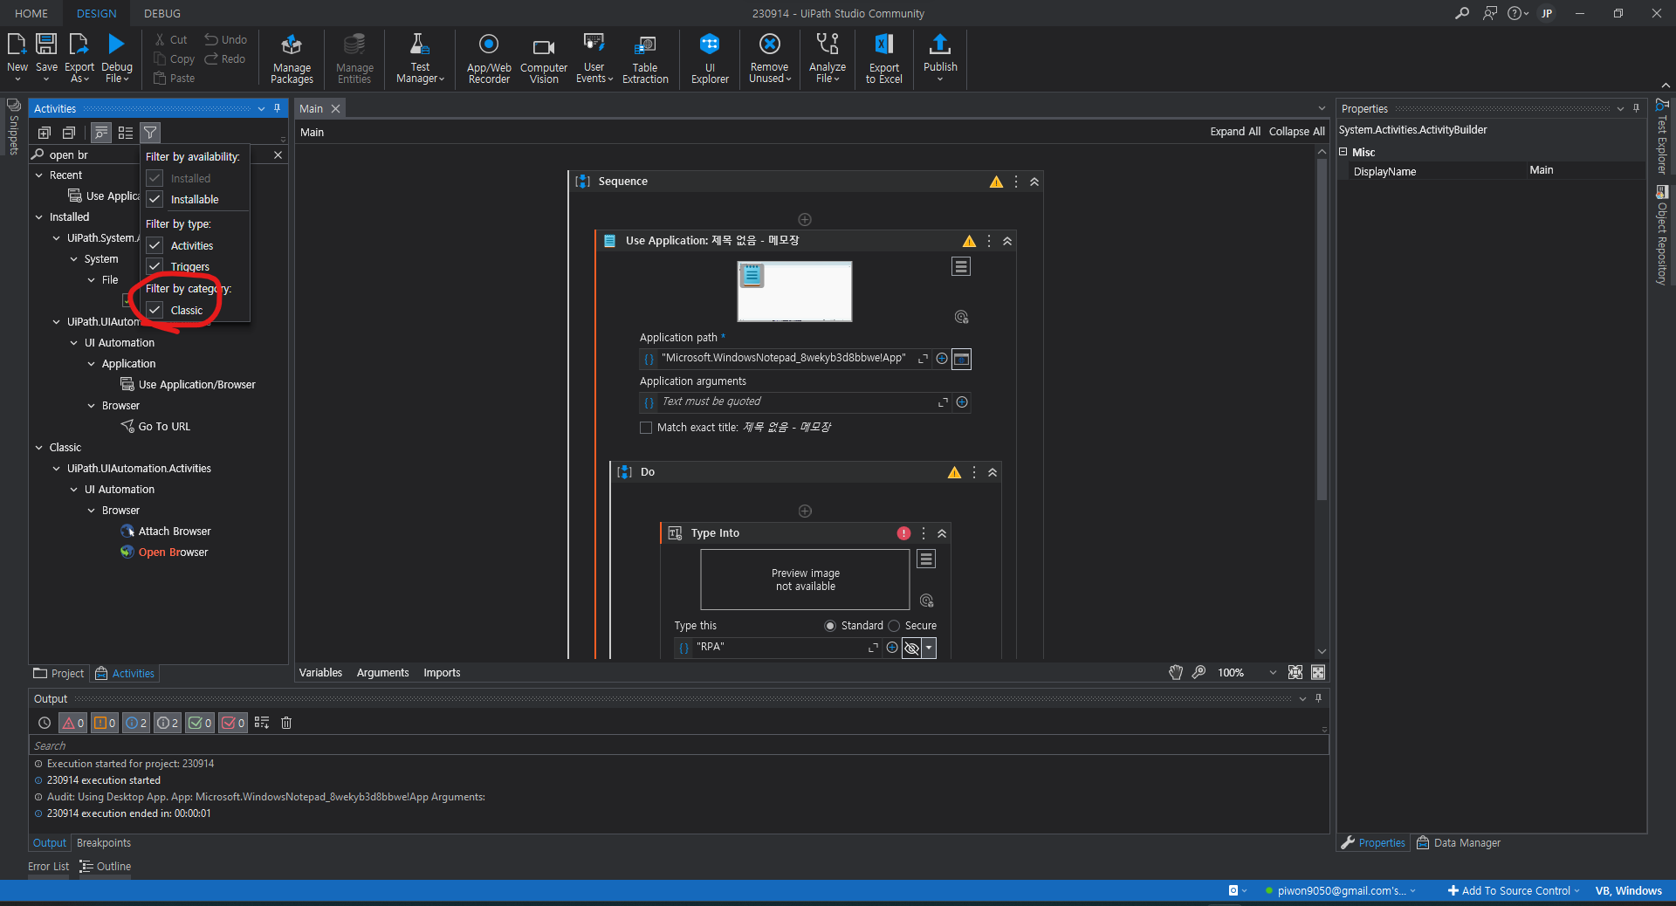Launch Computer Vision tool
Image resolution: width=1676 pixels, height=906 pixels.
544,58
